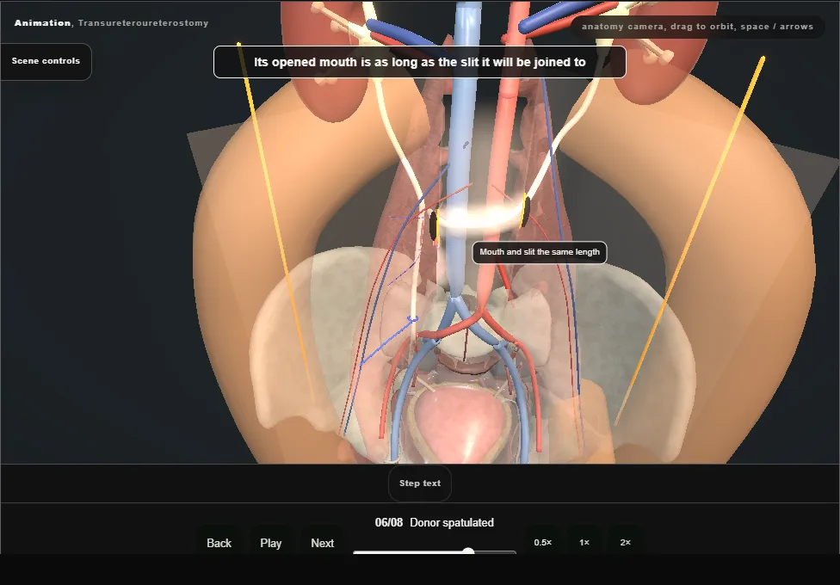Go to previous step with Back
The width and height of the screenshot is (840, 585).
[219, 543]
